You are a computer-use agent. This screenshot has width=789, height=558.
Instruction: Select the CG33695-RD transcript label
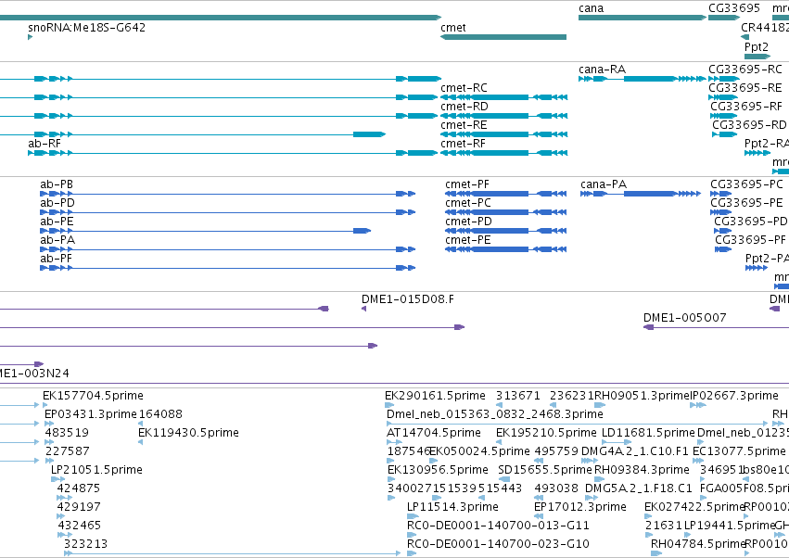point(749,125)
